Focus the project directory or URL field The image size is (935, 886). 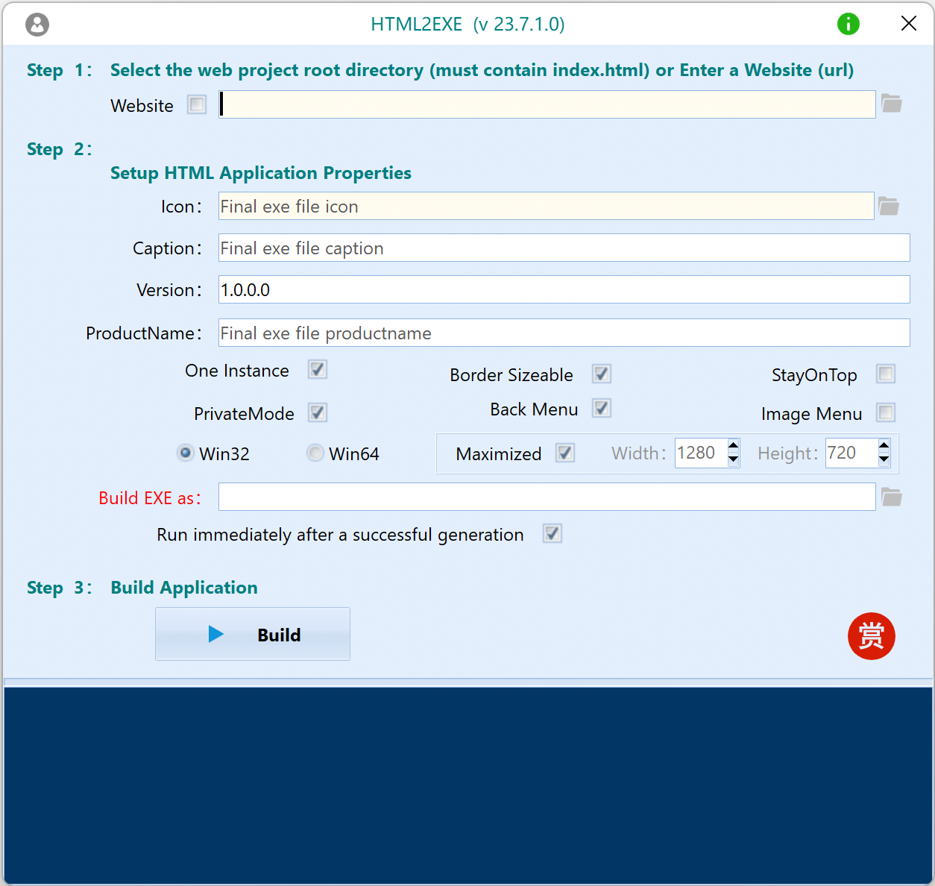(x=547, y=104)
